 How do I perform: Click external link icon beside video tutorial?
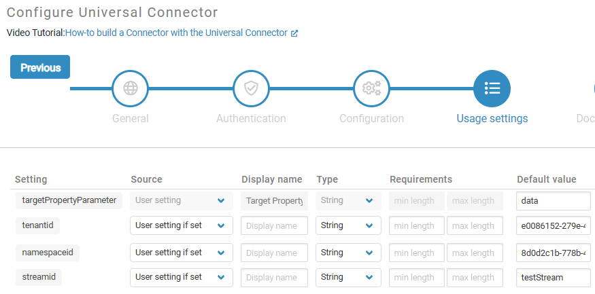tap(294, 33)
